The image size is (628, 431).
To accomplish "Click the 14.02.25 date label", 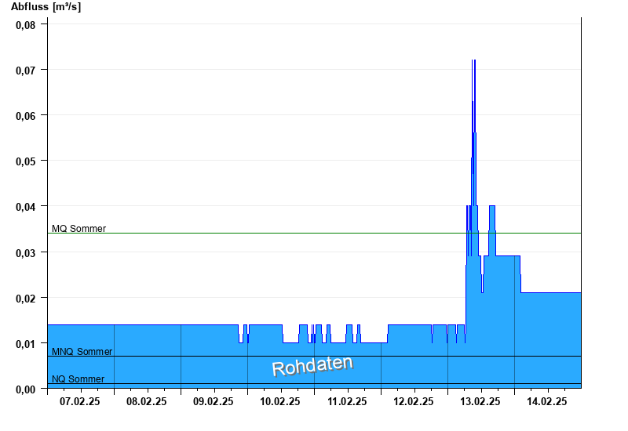I will point(546,401).
